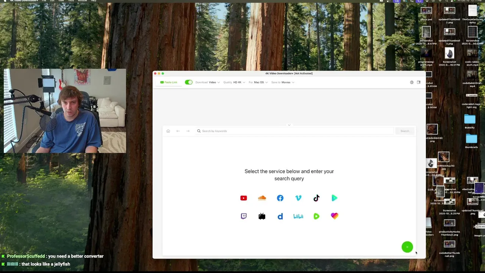The image size is (485, 273).
Task: Toggle the side panel layout icon
Action: (x=419, y=82)
